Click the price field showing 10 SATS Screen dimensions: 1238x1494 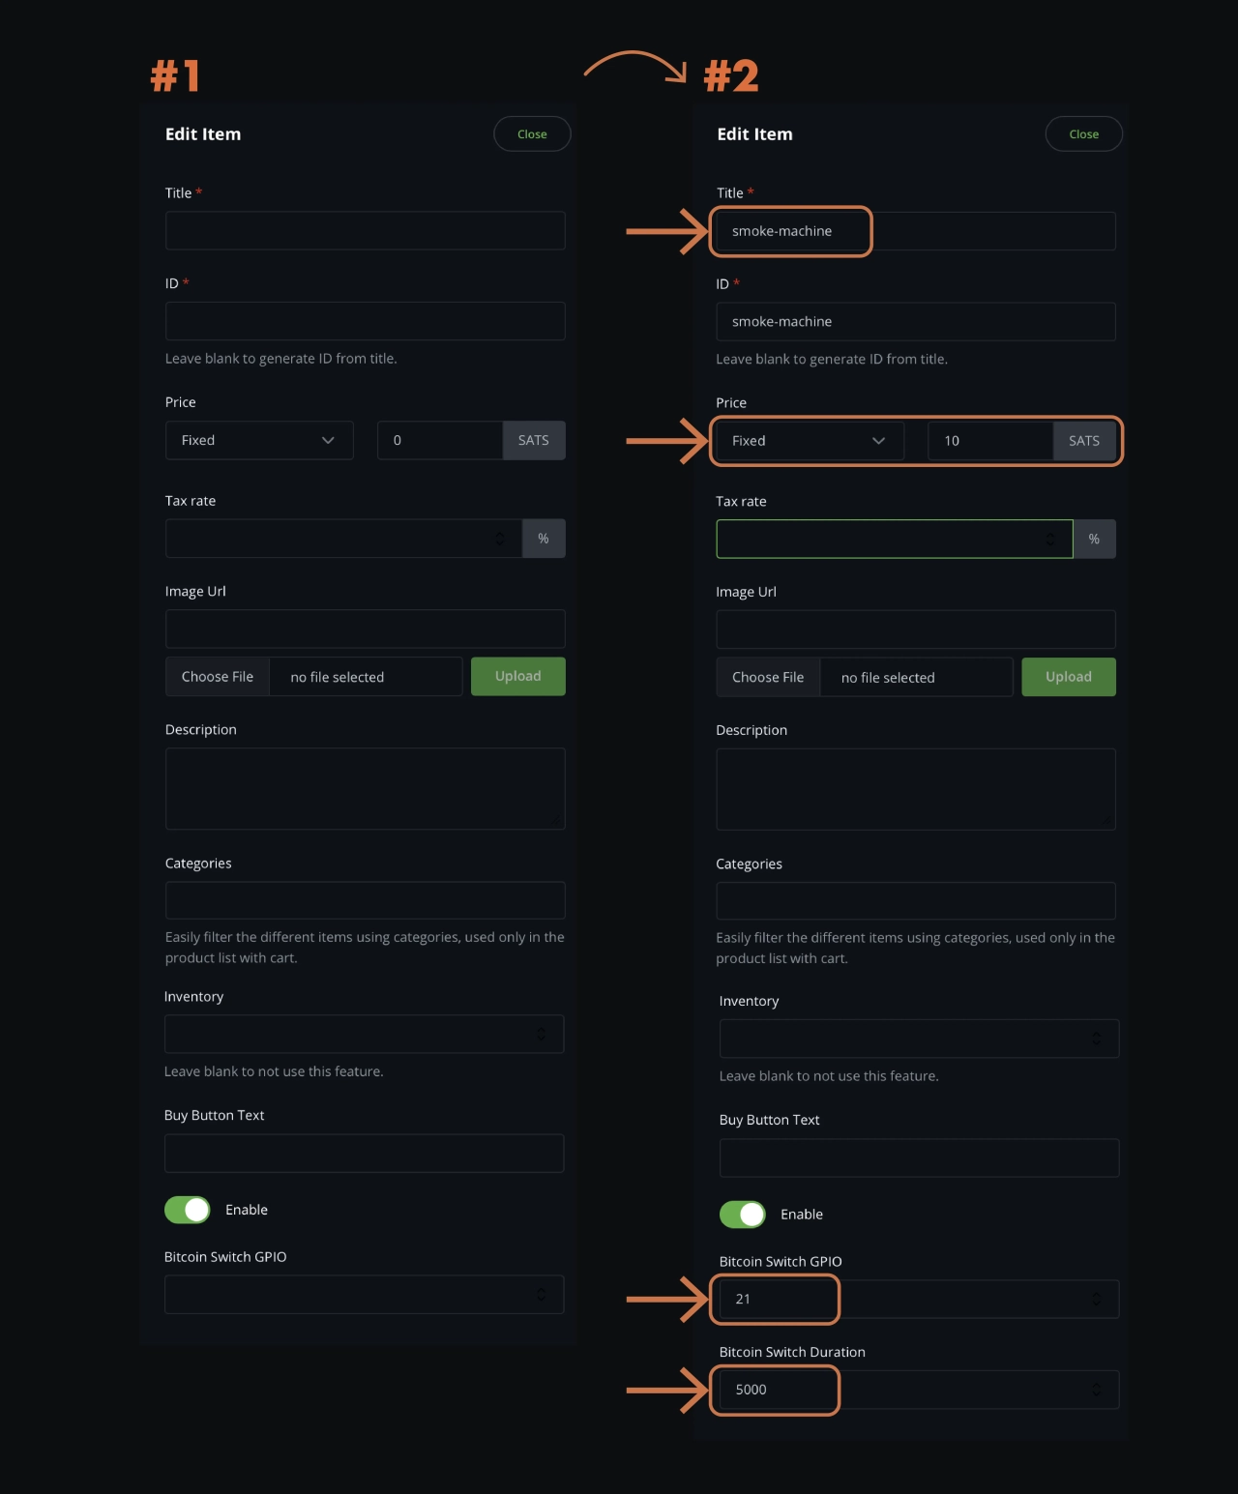988,440
